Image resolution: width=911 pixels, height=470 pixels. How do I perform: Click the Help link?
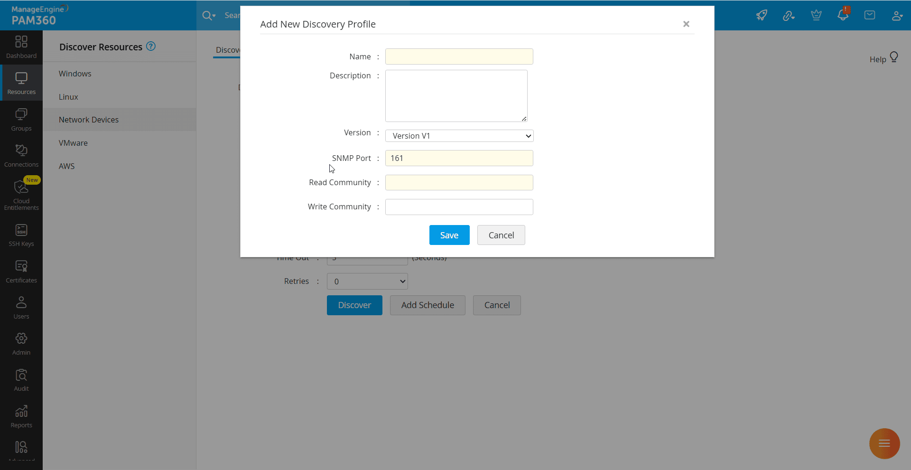tap(878, 59)
